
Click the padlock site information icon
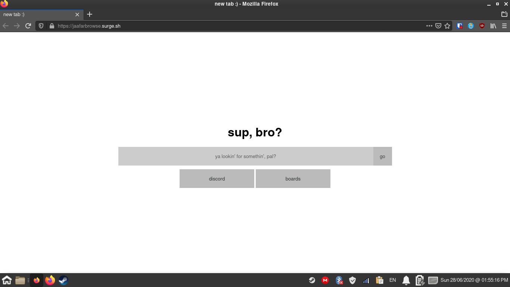click(x=51, y=26)
